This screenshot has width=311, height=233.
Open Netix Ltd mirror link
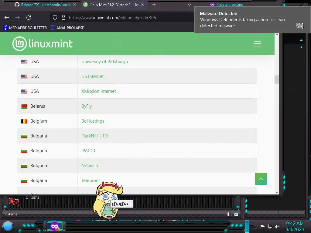[90, 166]
